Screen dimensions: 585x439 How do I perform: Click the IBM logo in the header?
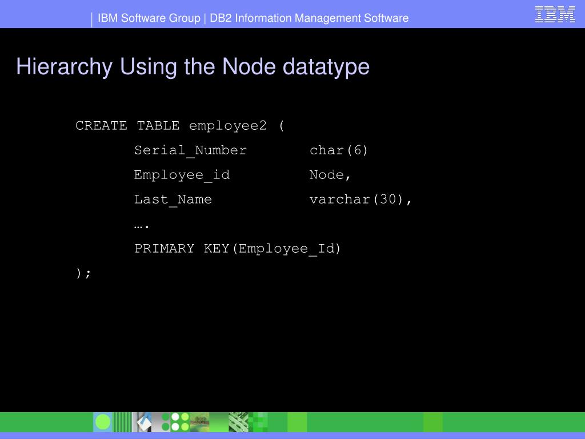click(555, 14)
